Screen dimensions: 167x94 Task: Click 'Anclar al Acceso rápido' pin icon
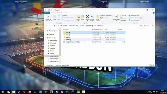(49, 17)
